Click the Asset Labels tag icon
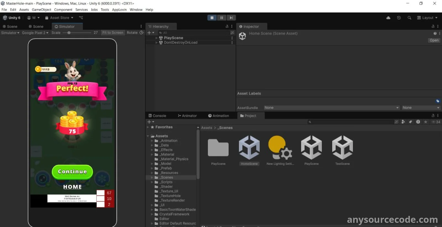Viewport: 442px width, 227px height. pyautogui.click(x=438, y=101)
